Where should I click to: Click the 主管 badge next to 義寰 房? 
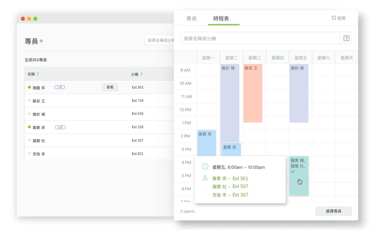(60, 127)
